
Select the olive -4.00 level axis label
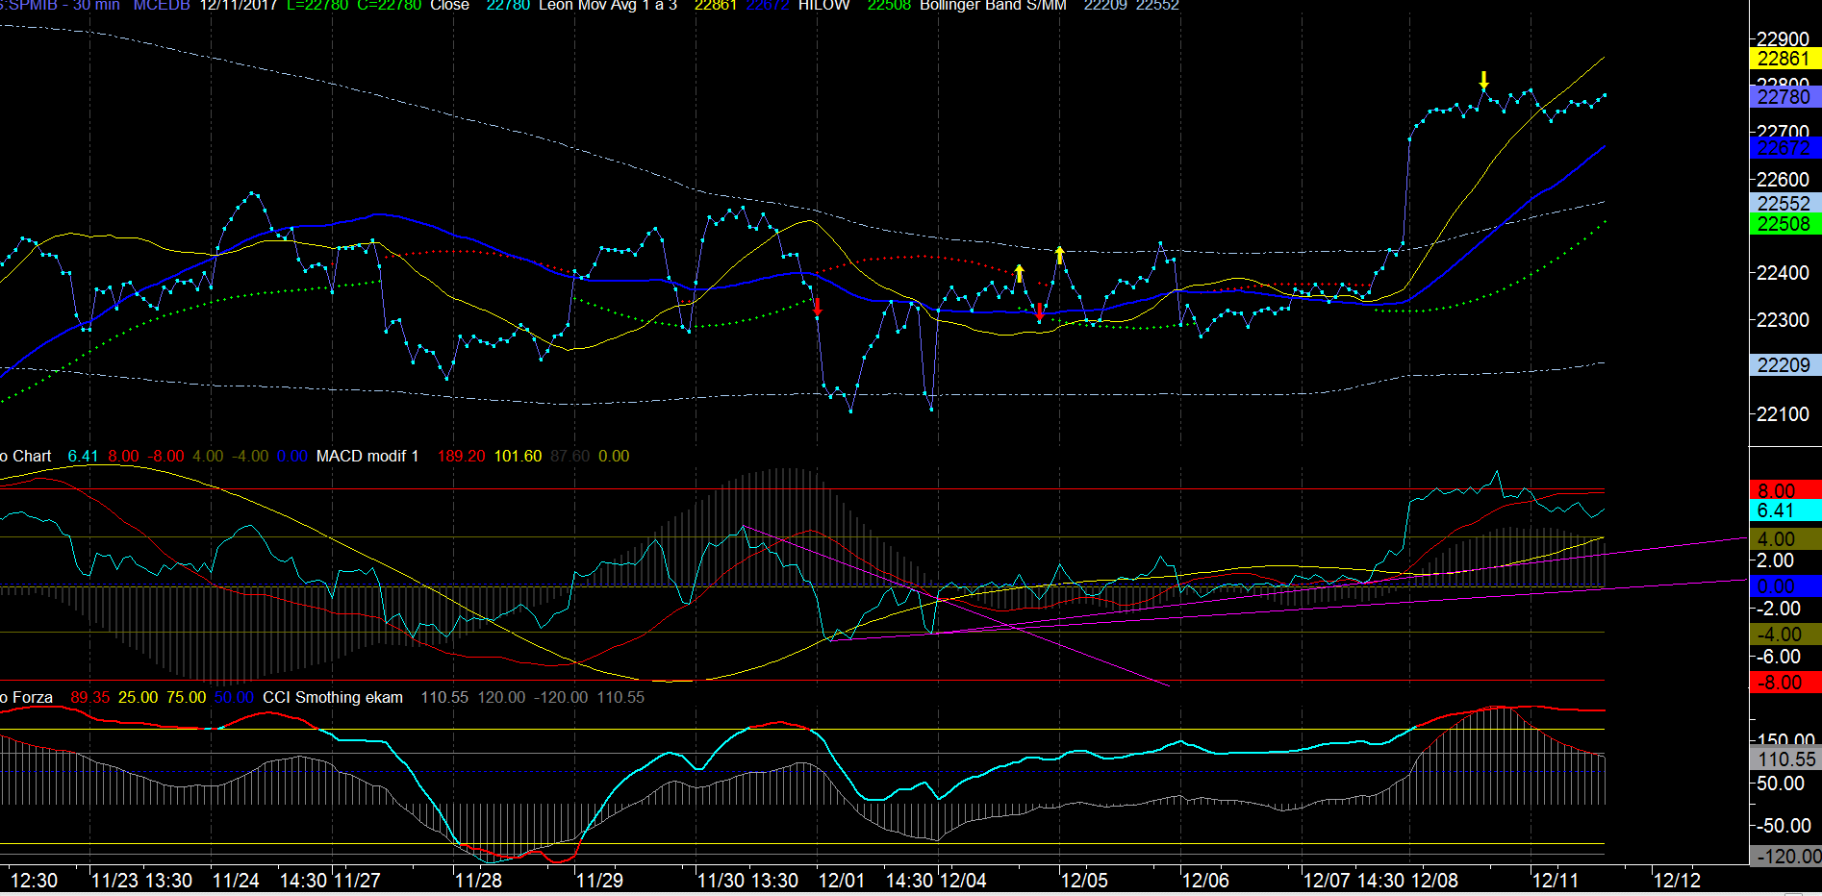point(1784,634)
